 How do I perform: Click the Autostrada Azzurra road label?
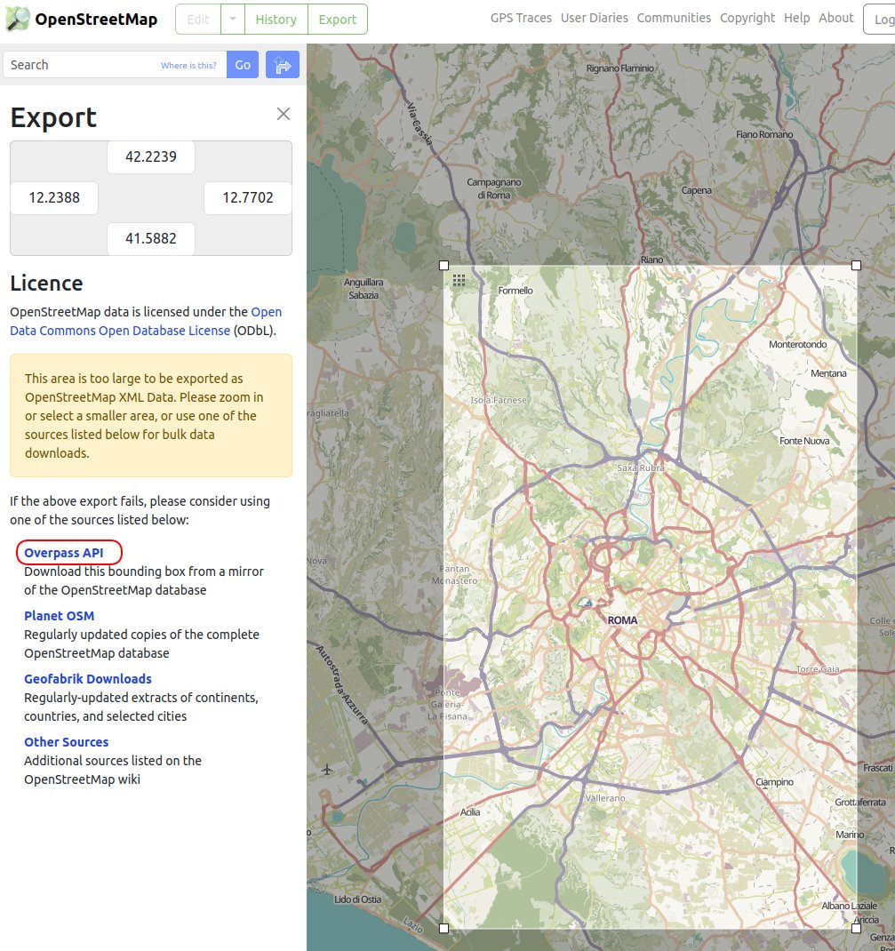click(x=342, y=684)
